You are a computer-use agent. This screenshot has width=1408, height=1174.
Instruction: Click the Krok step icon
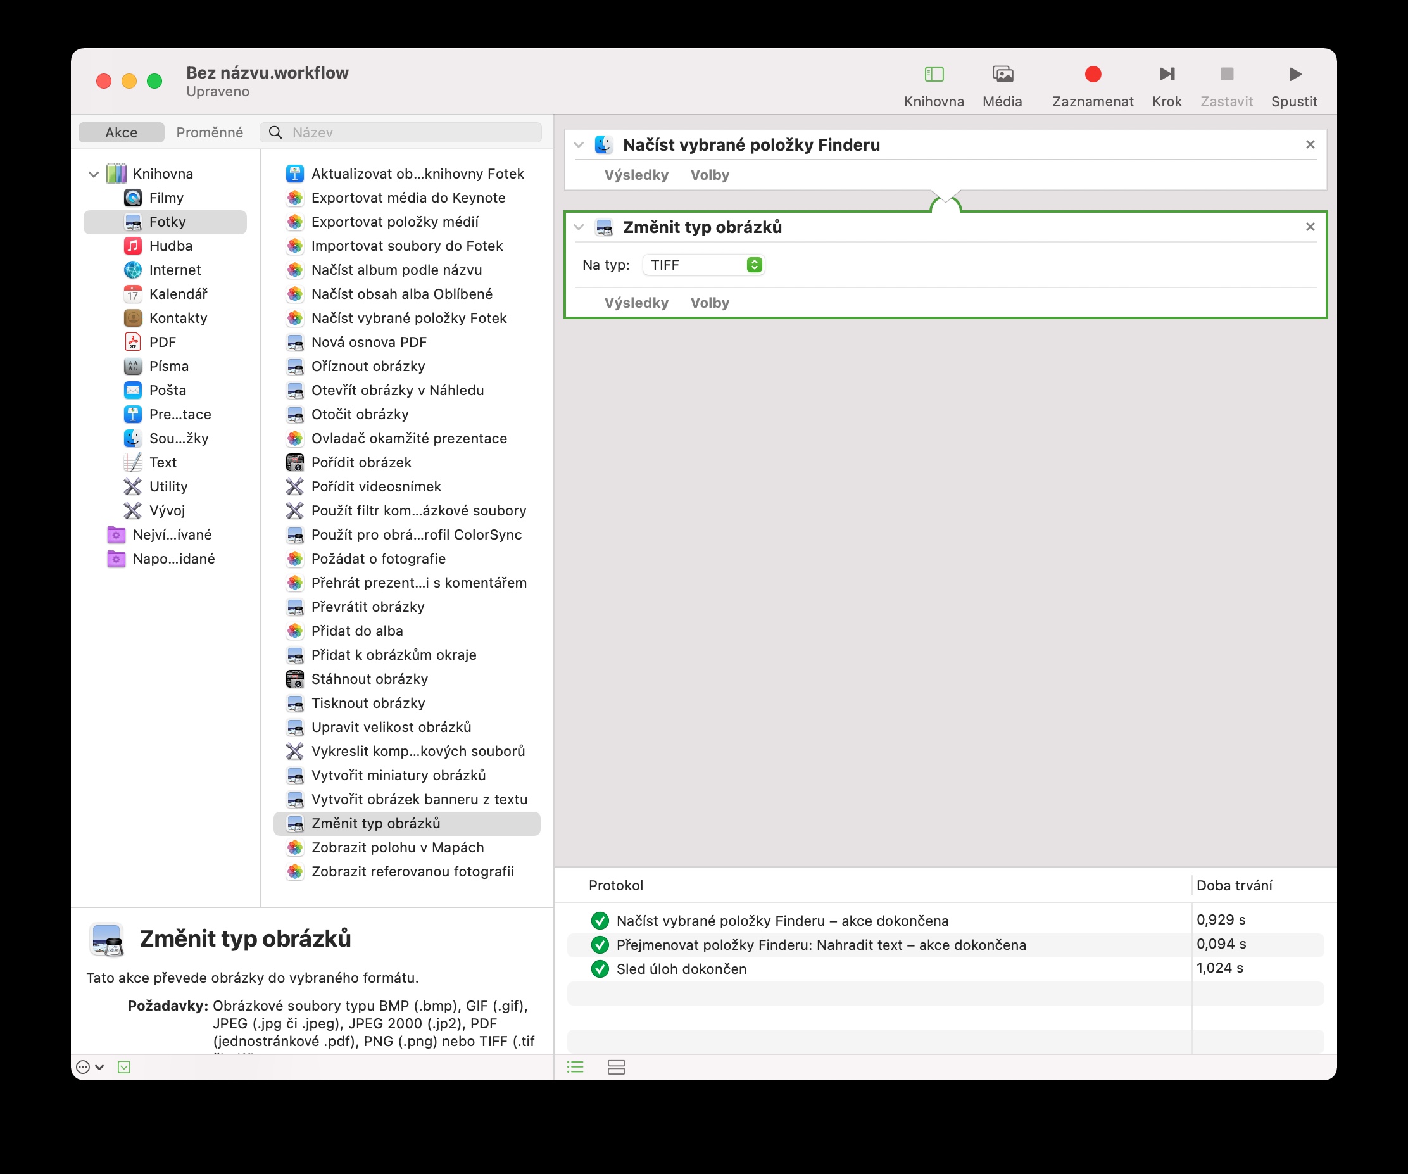point(1167,75)
